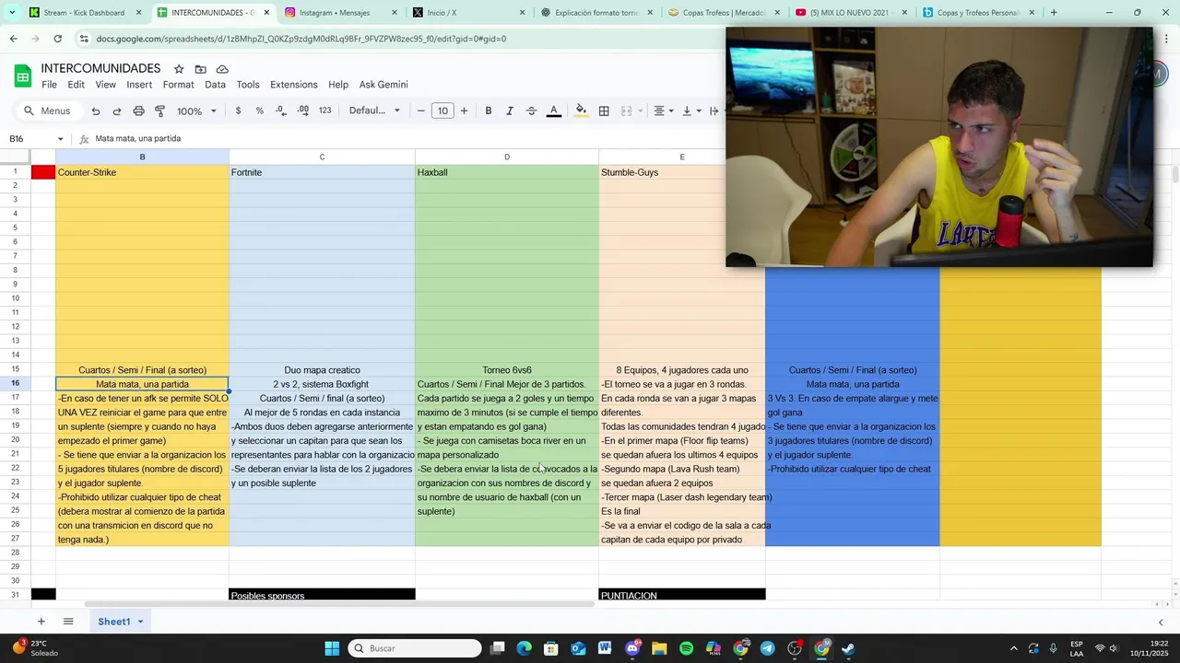Select the Posibles sponsors cell
Screen dimensions: 1180x663
click(322, 595)
